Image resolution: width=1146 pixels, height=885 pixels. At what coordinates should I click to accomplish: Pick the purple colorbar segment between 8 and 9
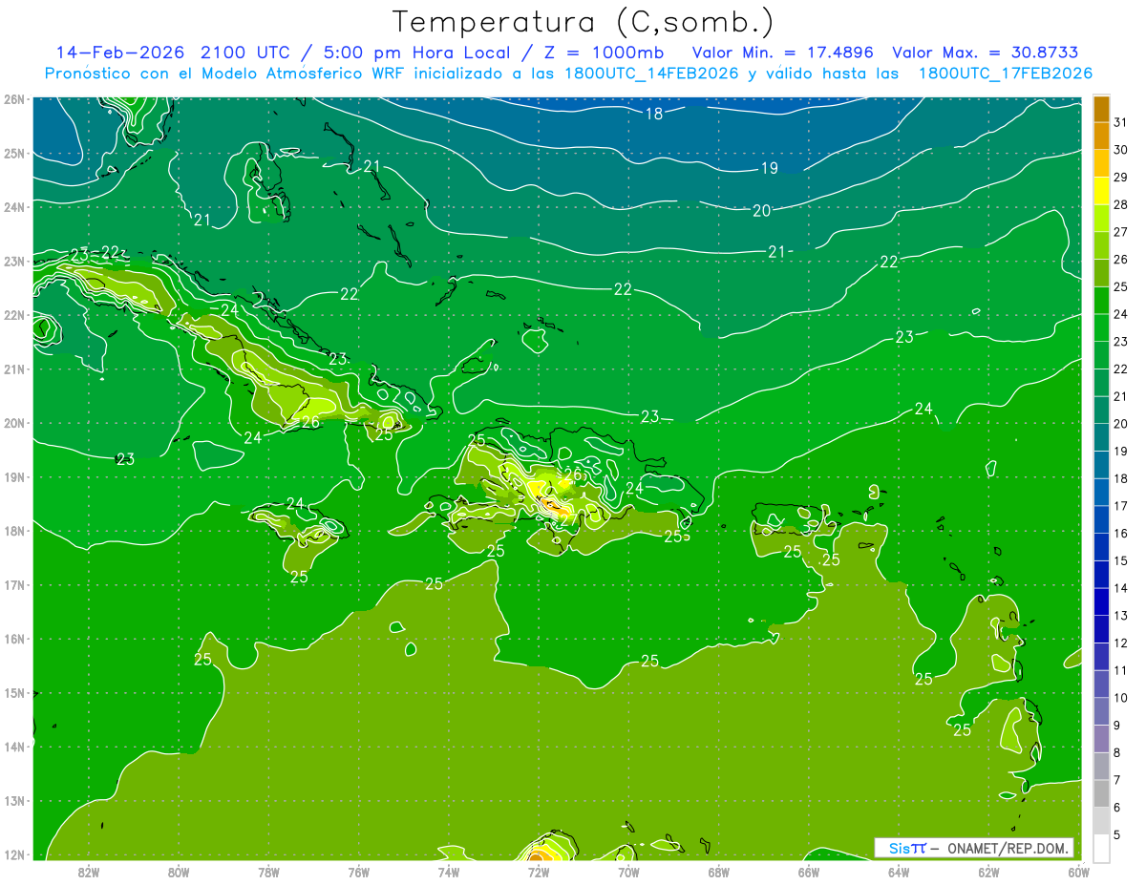pos(1101,739)
